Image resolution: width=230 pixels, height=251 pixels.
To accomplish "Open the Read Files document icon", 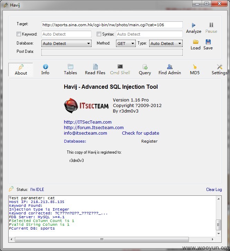I will (x=95, y=66).
